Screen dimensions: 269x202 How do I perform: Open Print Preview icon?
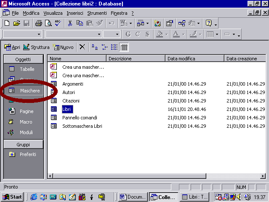(48, 23)
